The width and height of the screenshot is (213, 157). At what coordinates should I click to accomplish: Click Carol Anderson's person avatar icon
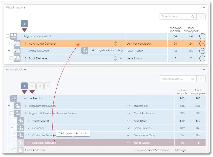[x=20, y=150]
